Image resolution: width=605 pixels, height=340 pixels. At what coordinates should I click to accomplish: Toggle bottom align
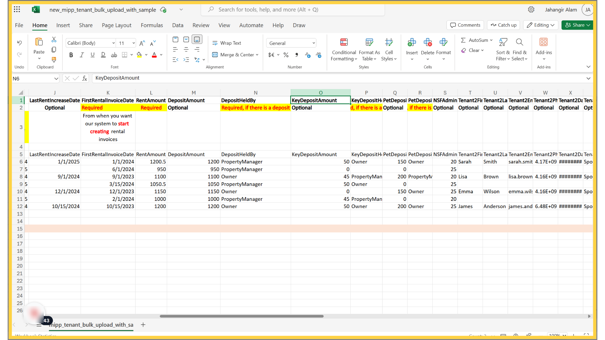pos(197,39)
